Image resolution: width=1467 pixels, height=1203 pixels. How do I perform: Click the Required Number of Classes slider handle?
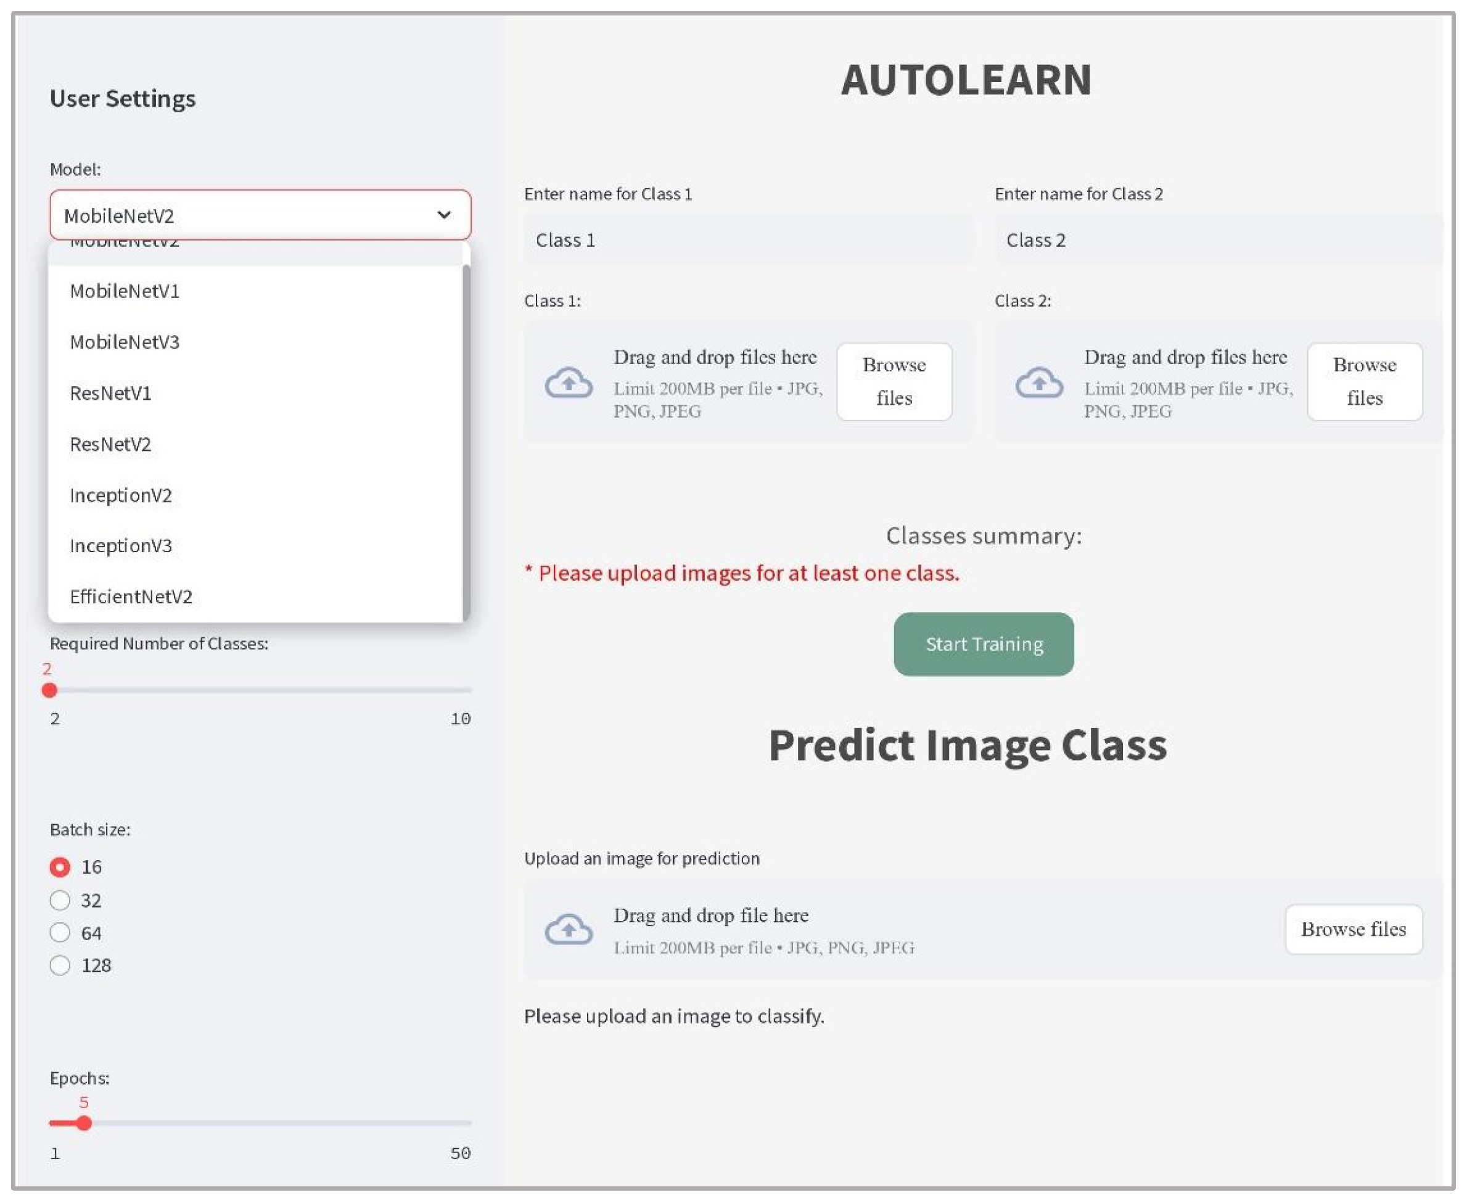[49, 690]
